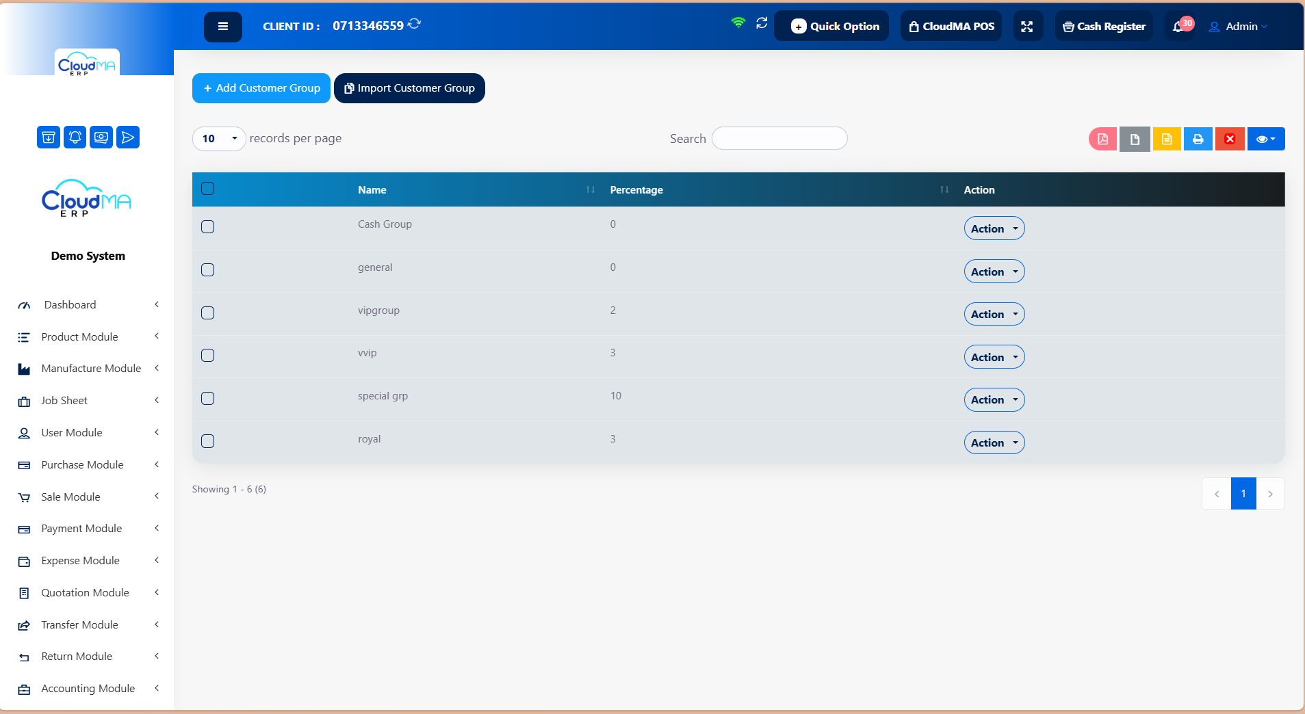Screen dimensions: 1305x714
Task: Click Import Customer Group button
Action: coord(409,88)
